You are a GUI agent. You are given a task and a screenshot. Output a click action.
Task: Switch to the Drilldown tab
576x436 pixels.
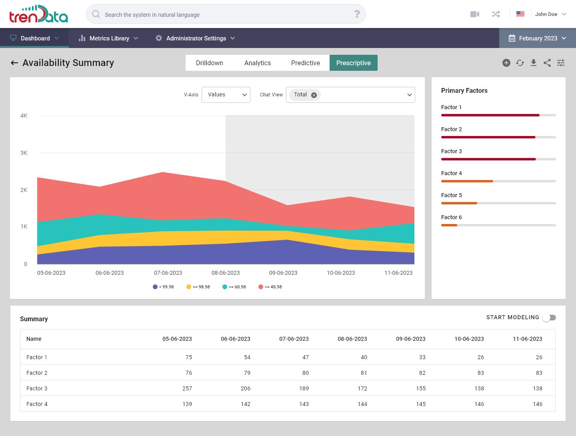click(x=210, y=63)
